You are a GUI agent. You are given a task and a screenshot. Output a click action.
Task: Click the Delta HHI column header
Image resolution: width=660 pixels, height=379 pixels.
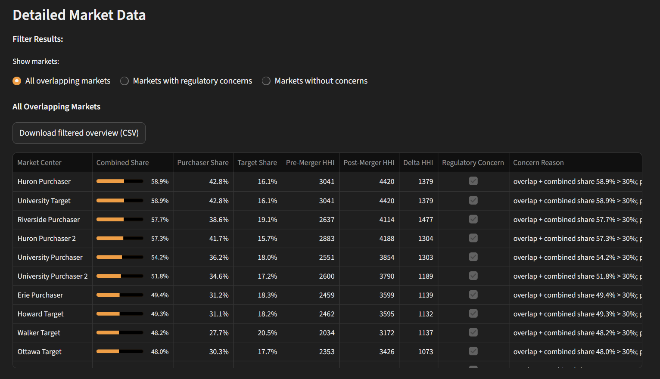pyautogui.click(x=418, y=162)
